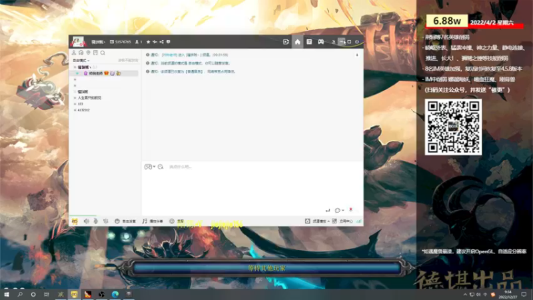Image resolution: width=533 pixels, height=300 pixels.
Task: Click the red flower gift icon
Action: coord(350,210)
